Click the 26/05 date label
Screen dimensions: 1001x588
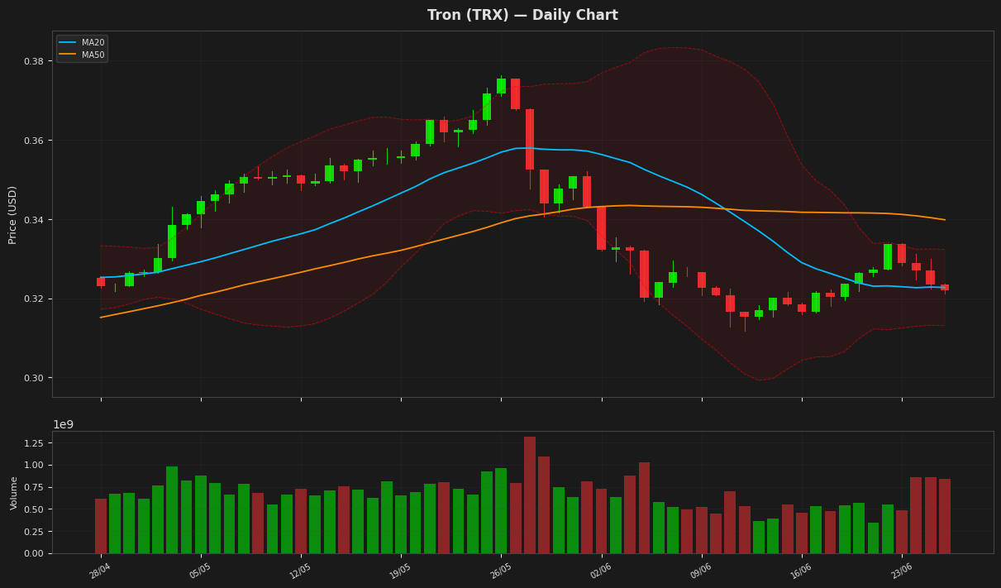[501, 571]
